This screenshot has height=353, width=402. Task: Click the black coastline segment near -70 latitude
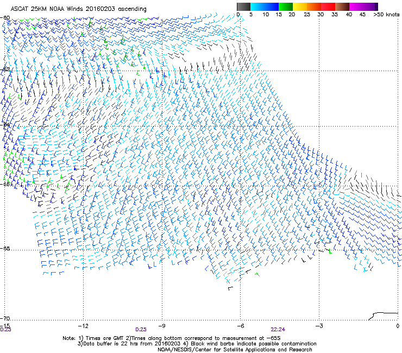[383, 316]
